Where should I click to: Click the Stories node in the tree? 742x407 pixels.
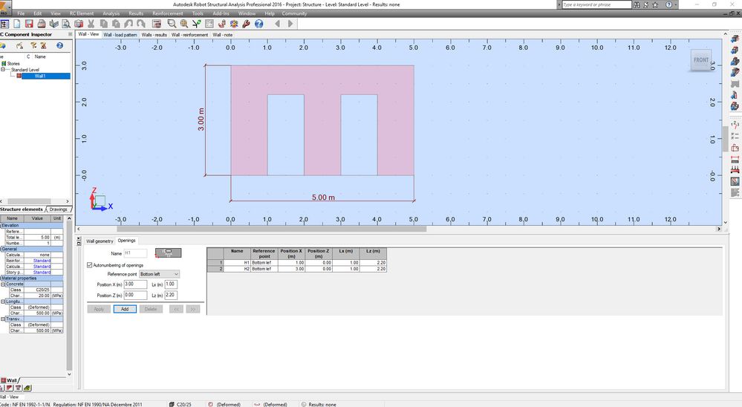(x=13, y=63)
